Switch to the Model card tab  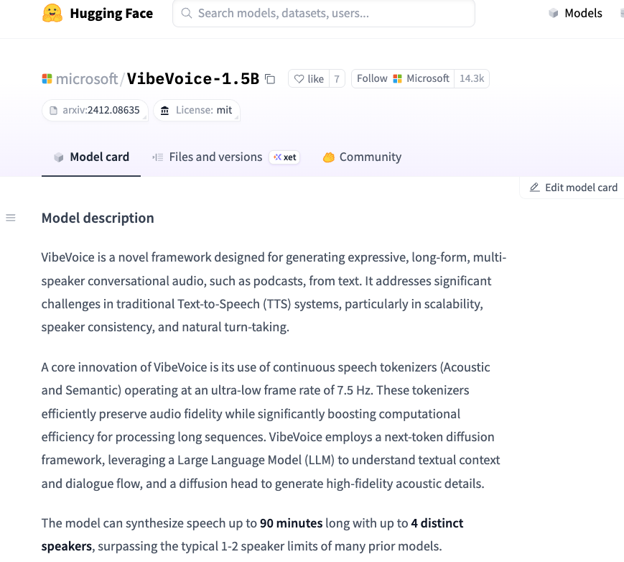91,157
